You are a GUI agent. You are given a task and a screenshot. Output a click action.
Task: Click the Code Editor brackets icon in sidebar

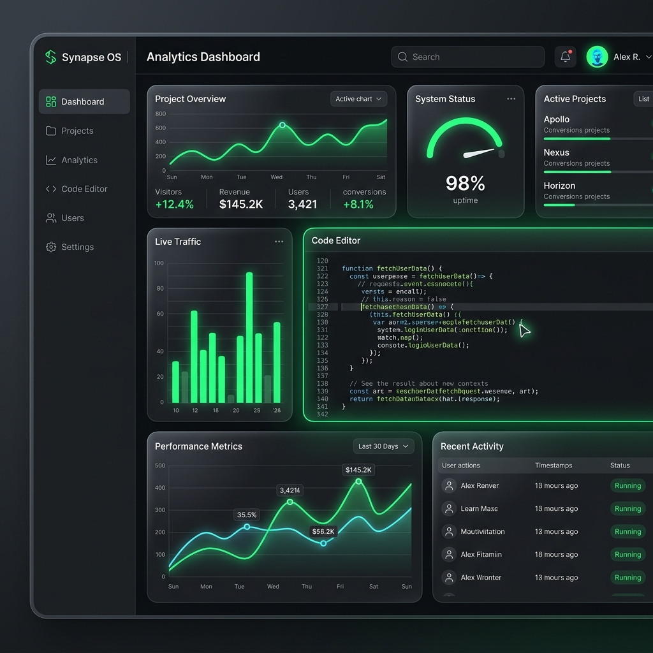tap(51, 189)
